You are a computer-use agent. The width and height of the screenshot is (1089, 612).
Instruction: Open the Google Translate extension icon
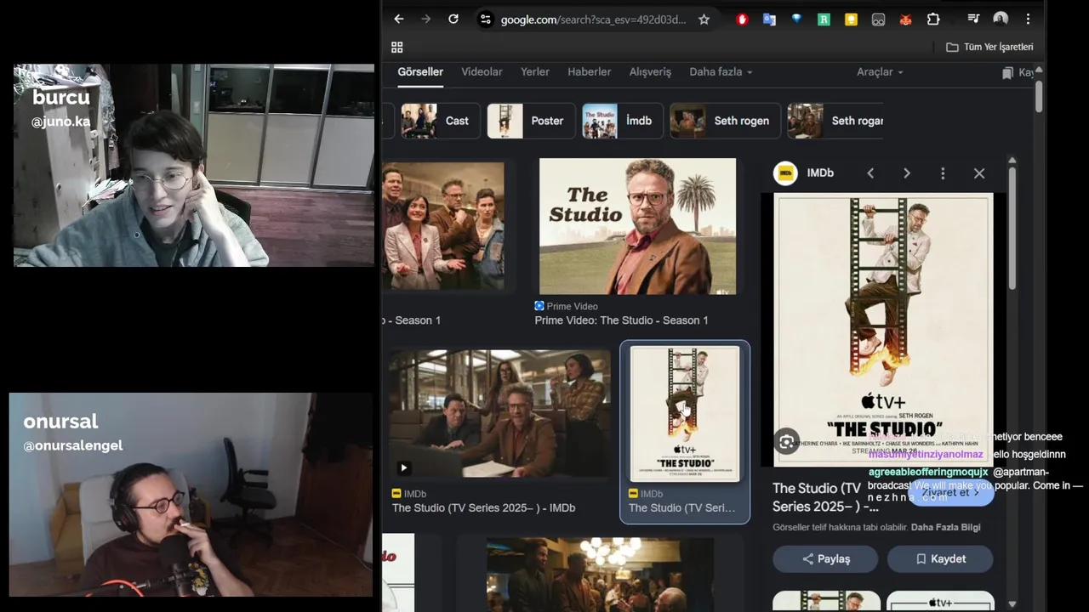tap(769, 19)
